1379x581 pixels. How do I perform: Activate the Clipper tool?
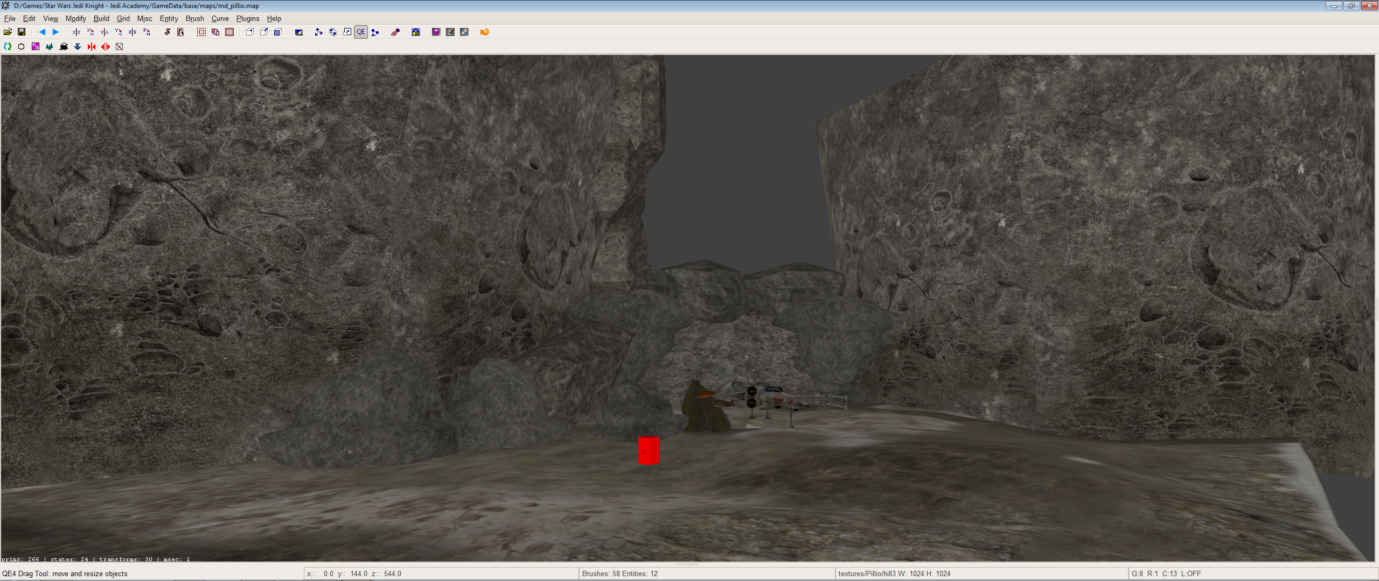tap(375, 32)
